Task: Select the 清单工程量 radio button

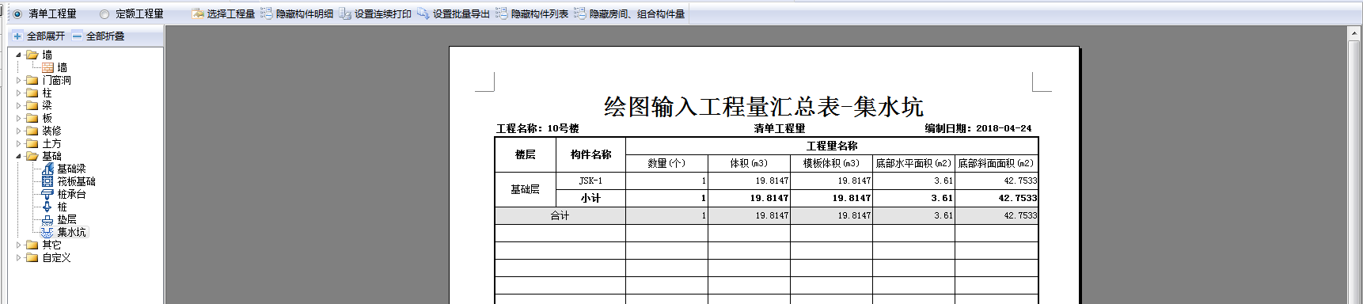Action: 17,13
